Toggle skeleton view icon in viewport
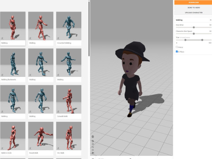This screenshot has height=159, width=212. point(93,136)
